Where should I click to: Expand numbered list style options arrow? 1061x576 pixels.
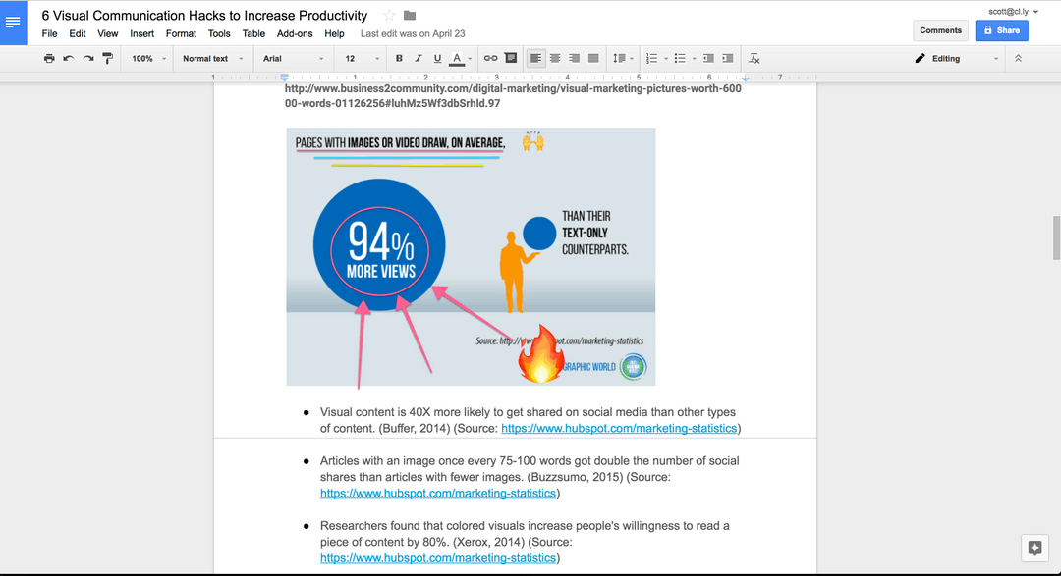coord(666,59)
